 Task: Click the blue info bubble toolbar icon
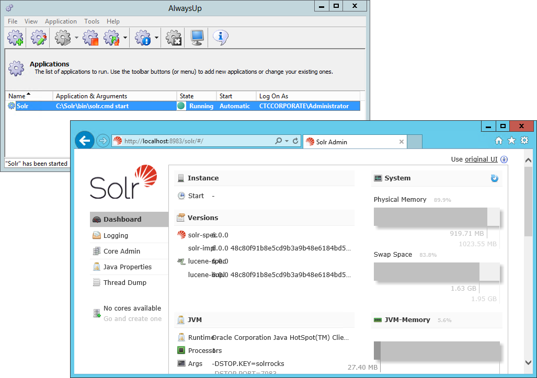point(221,38)
